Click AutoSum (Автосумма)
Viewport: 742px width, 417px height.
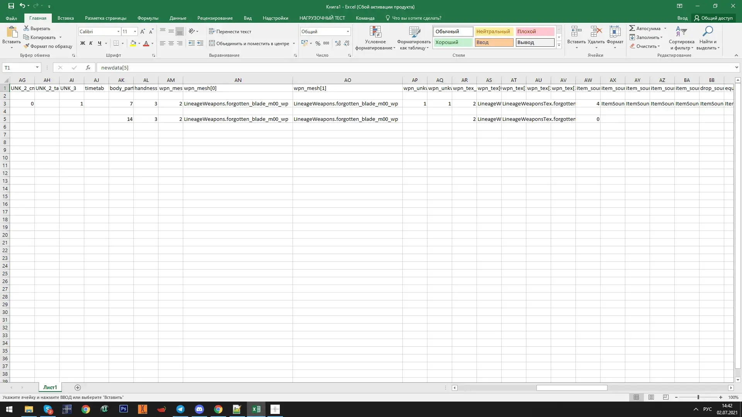point(645,28)
